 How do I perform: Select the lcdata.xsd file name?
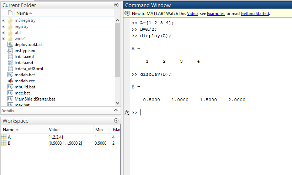click(24, 63)
